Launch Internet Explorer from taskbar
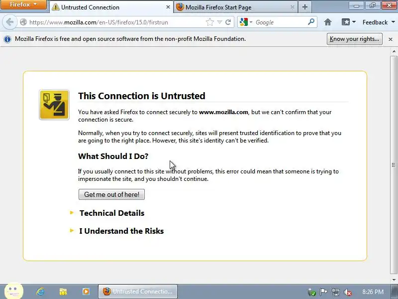 40,292
